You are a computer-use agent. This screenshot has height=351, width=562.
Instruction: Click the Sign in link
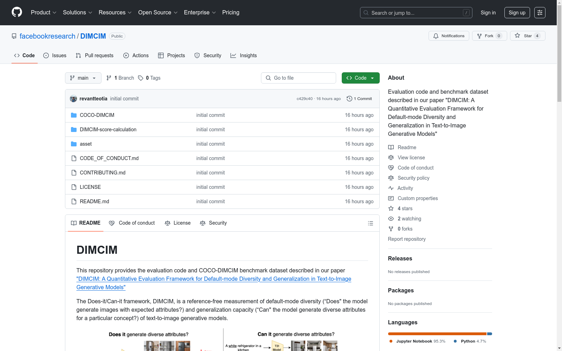[488, 13]
